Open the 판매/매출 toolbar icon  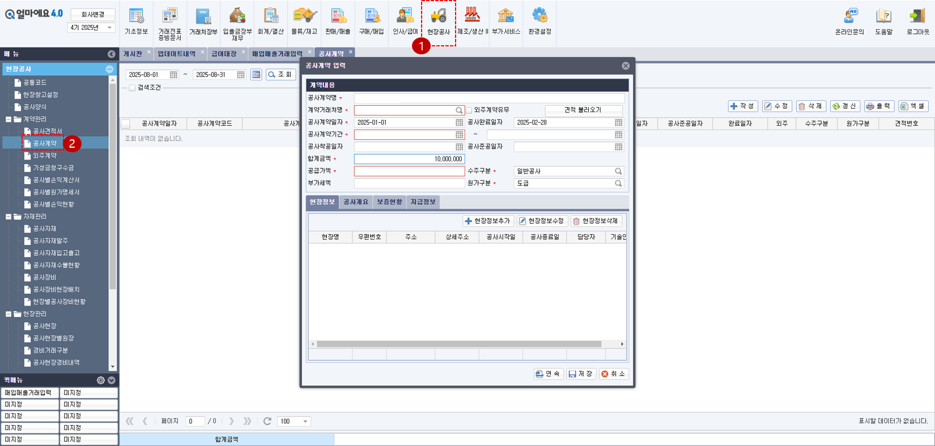tap(338, 22)
